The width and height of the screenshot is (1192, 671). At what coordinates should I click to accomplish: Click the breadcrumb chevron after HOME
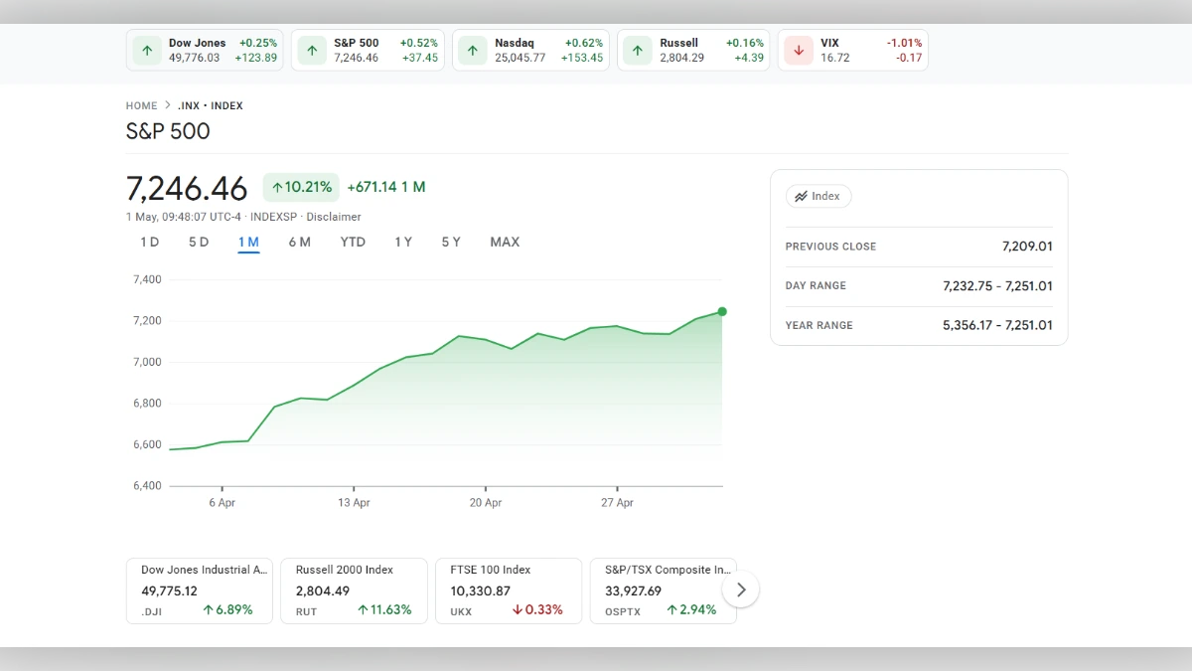coord(168,105)
